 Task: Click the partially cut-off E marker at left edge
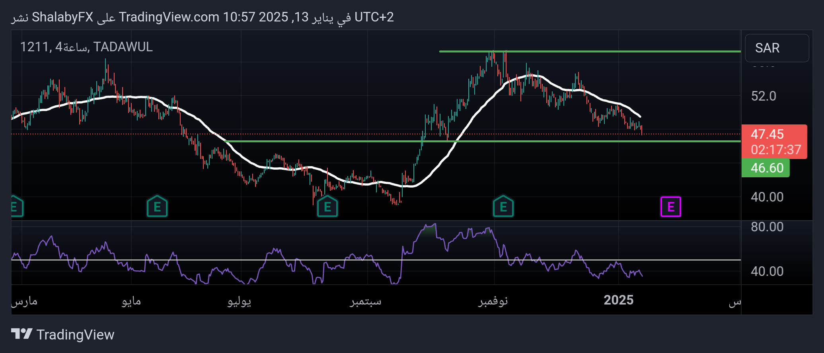tap(16, 207)
